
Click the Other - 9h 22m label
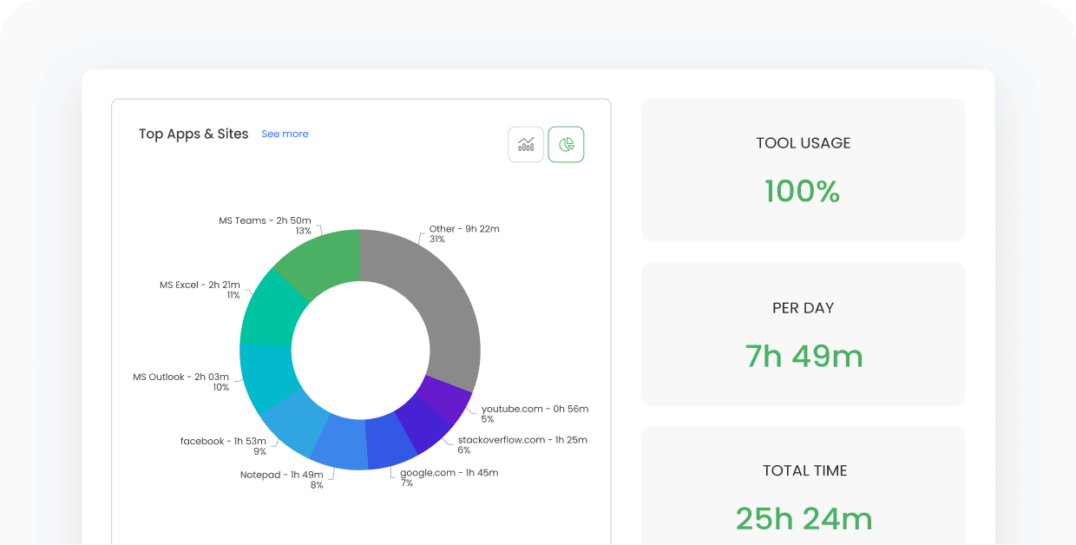click(x=464, y=229)
